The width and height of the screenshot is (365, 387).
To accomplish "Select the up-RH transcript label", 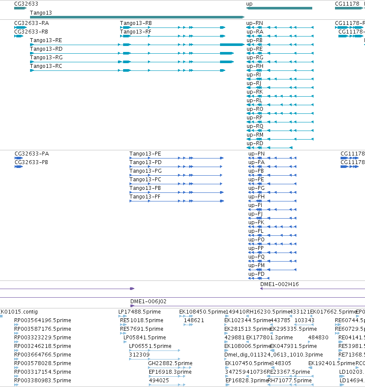I will coord(255,66).
